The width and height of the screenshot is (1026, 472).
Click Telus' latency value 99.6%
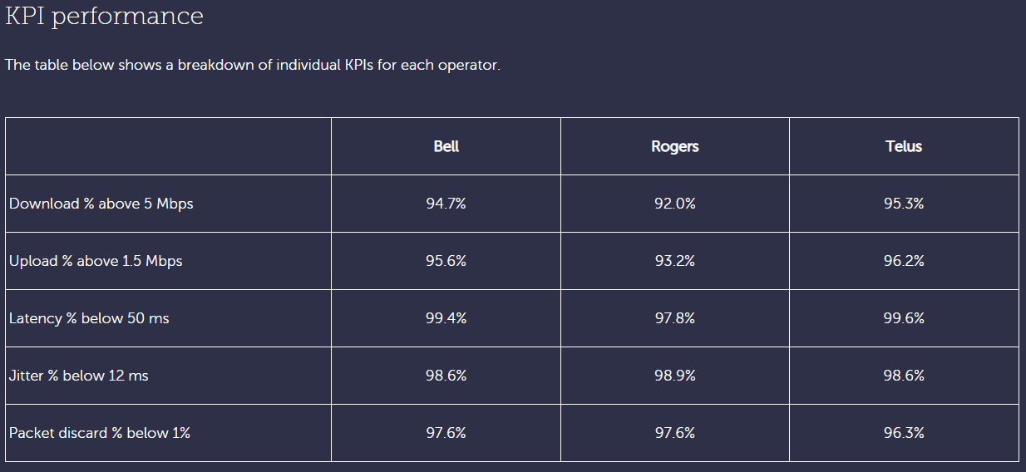click(904, 318)
